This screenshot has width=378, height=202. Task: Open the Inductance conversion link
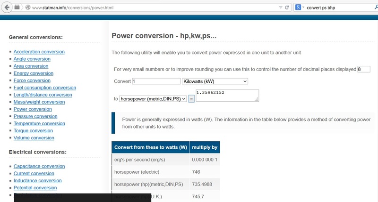tap(38, 181)
